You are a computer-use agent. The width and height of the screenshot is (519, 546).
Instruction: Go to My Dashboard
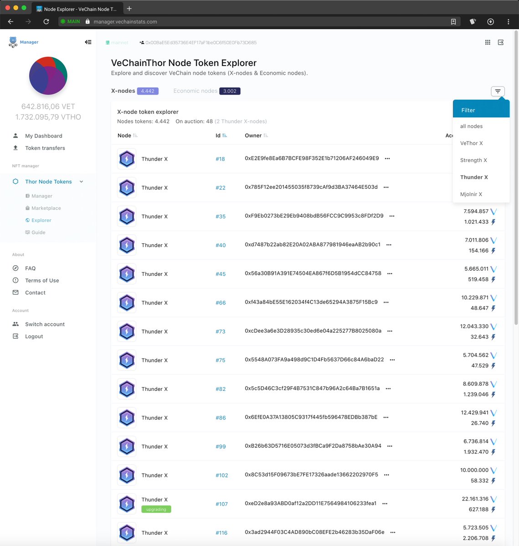click(x=44, y=136)
